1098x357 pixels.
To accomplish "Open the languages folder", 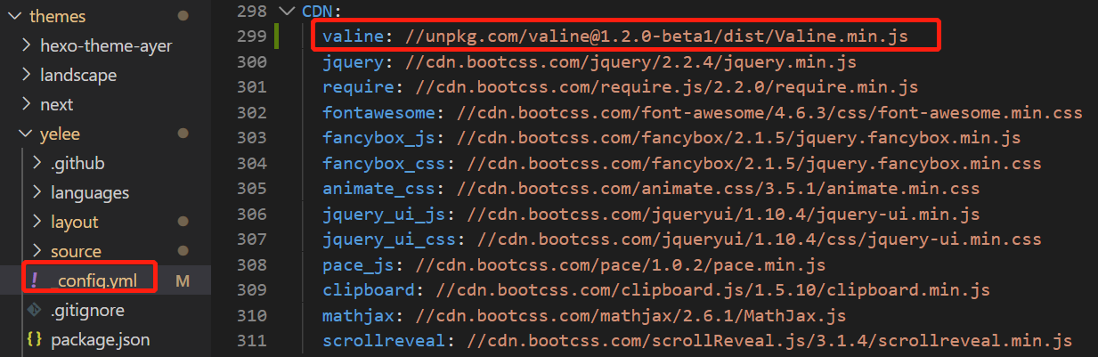I will (89, 192).
